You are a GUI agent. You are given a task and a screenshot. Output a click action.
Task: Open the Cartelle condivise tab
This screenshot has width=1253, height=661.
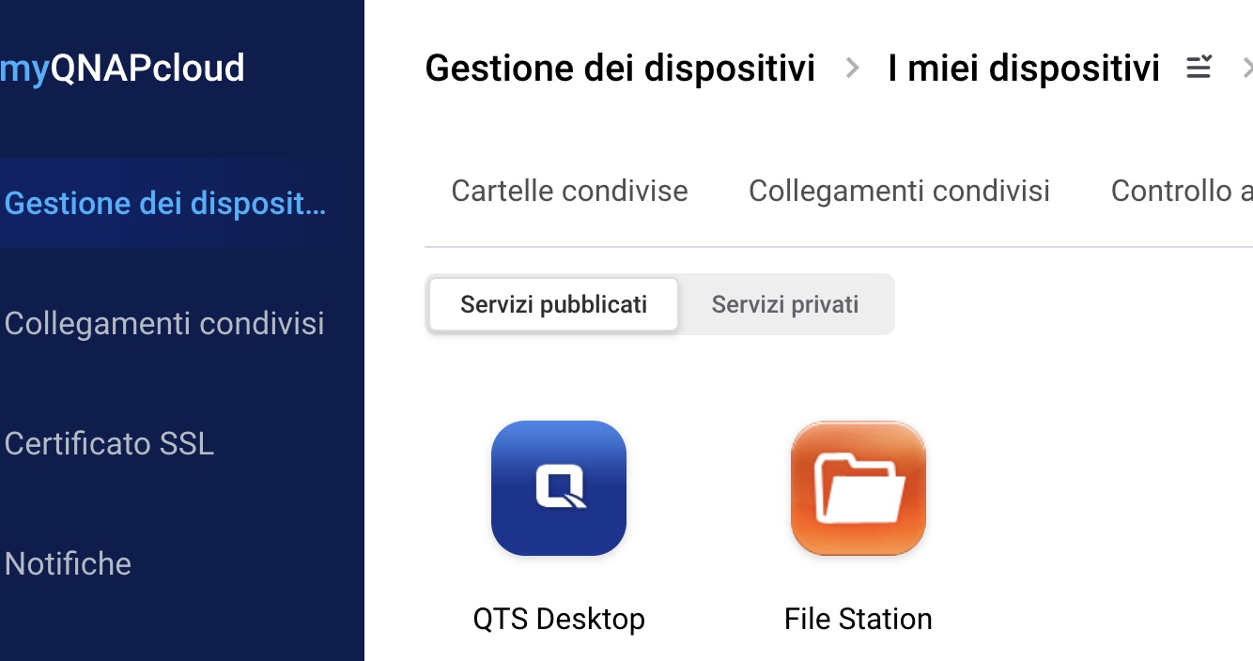point(569,191)
